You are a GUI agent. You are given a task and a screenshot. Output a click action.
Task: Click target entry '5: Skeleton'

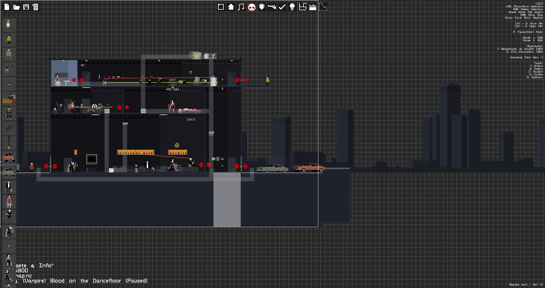point(535,77)
